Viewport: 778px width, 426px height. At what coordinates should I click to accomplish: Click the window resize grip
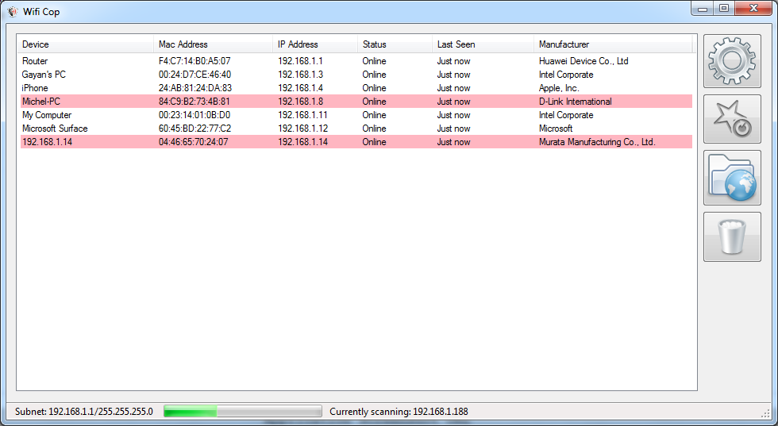tap(765, 413)
